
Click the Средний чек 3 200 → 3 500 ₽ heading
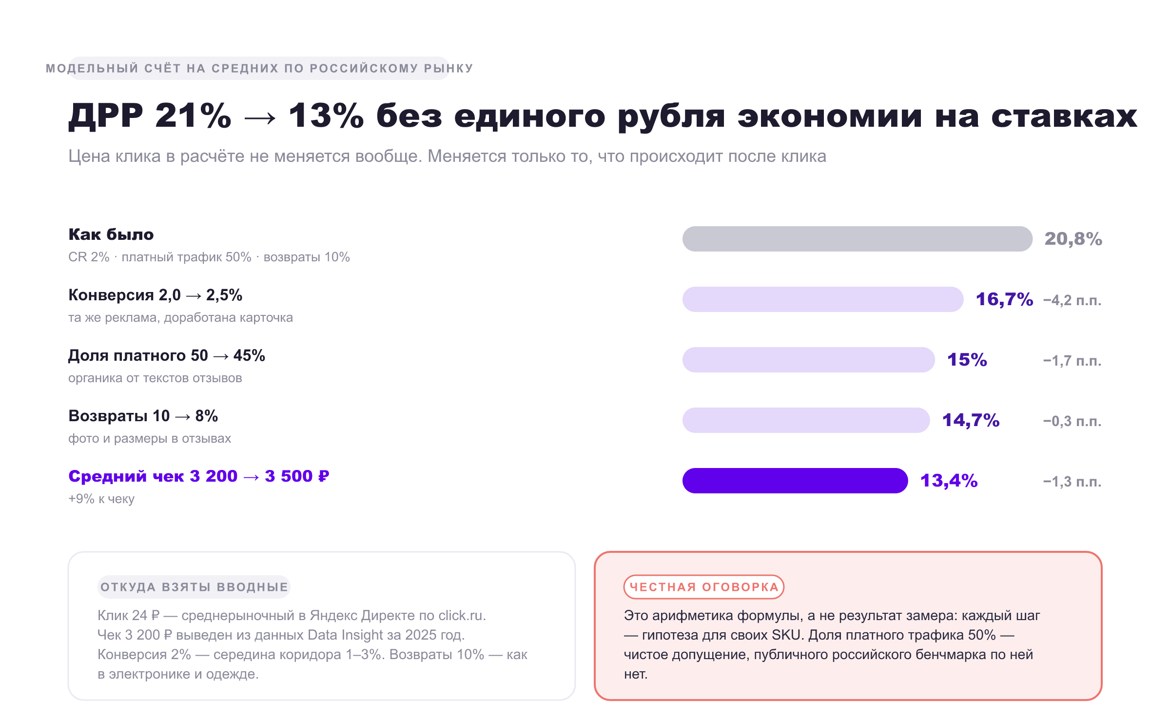click(199, 476)
